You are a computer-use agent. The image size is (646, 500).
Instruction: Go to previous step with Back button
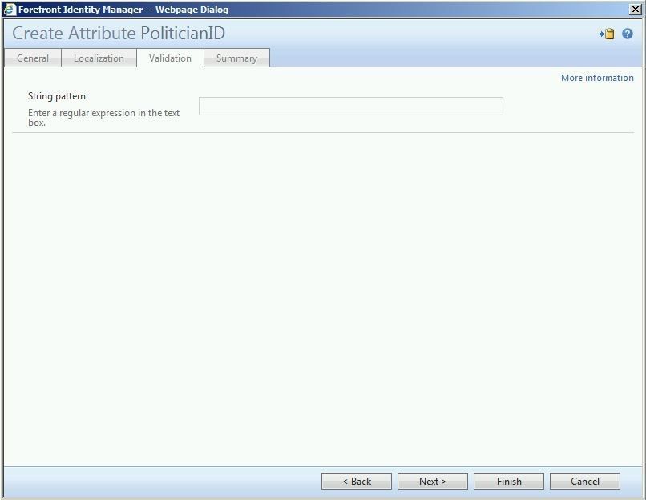click(357, 481)
